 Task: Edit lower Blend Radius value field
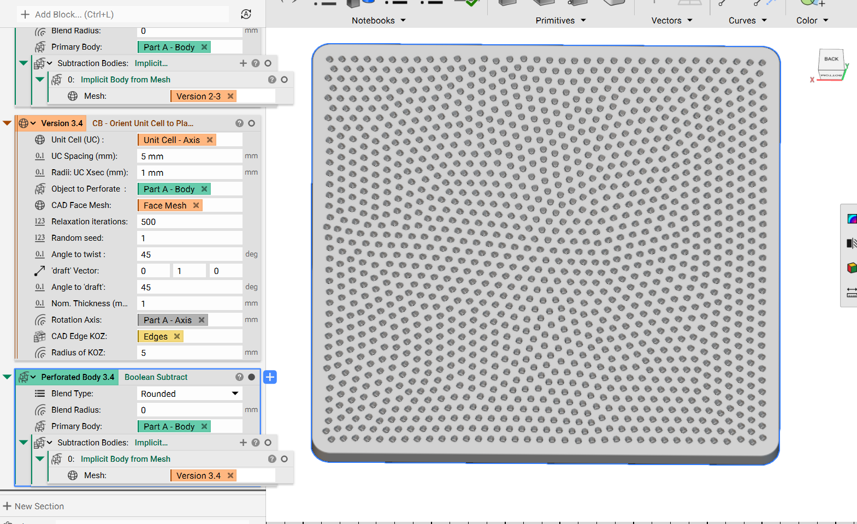tap(190, 410)
